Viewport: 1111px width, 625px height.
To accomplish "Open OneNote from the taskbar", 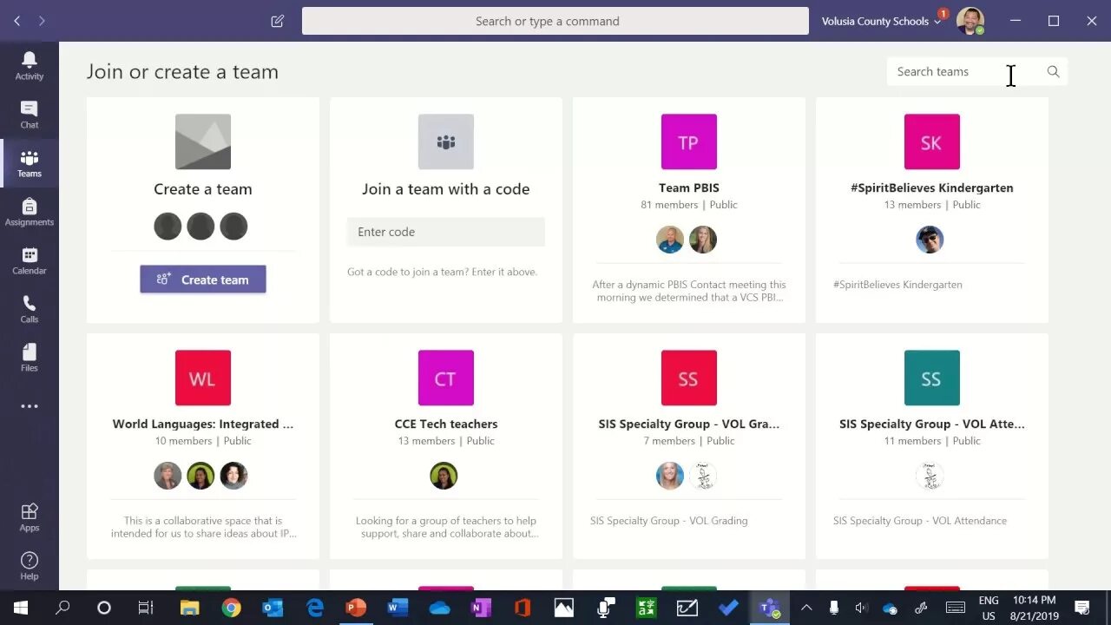I will [481, 608].
